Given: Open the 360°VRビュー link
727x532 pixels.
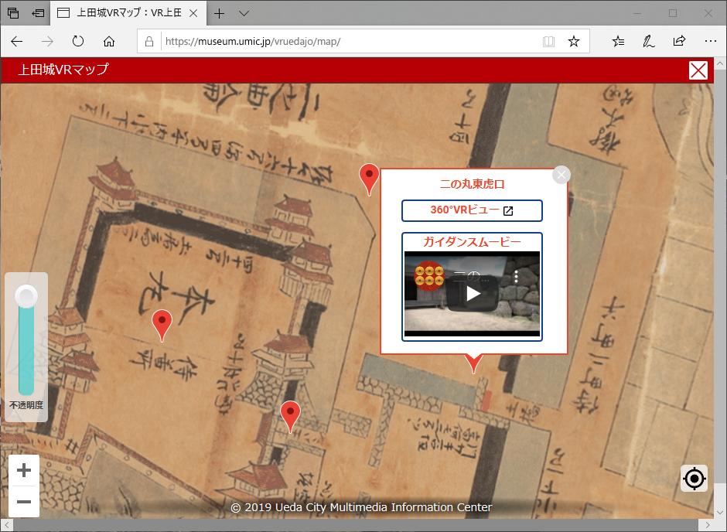Looking at the screenshot, I should (x=472, y=210).
